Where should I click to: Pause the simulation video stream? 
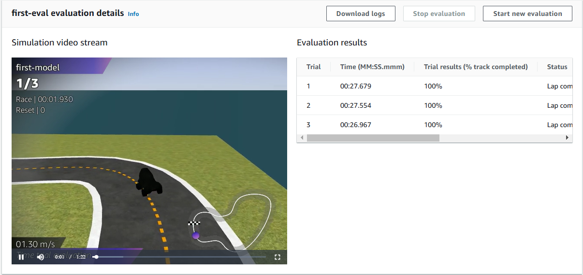[21, 257]
